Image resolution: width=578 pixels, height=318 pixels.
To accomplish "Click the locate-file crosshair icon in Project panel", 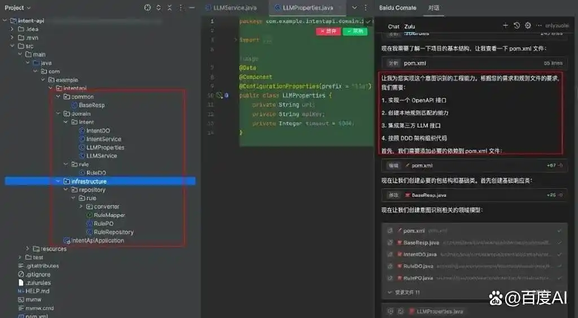I will click(147, 7).
